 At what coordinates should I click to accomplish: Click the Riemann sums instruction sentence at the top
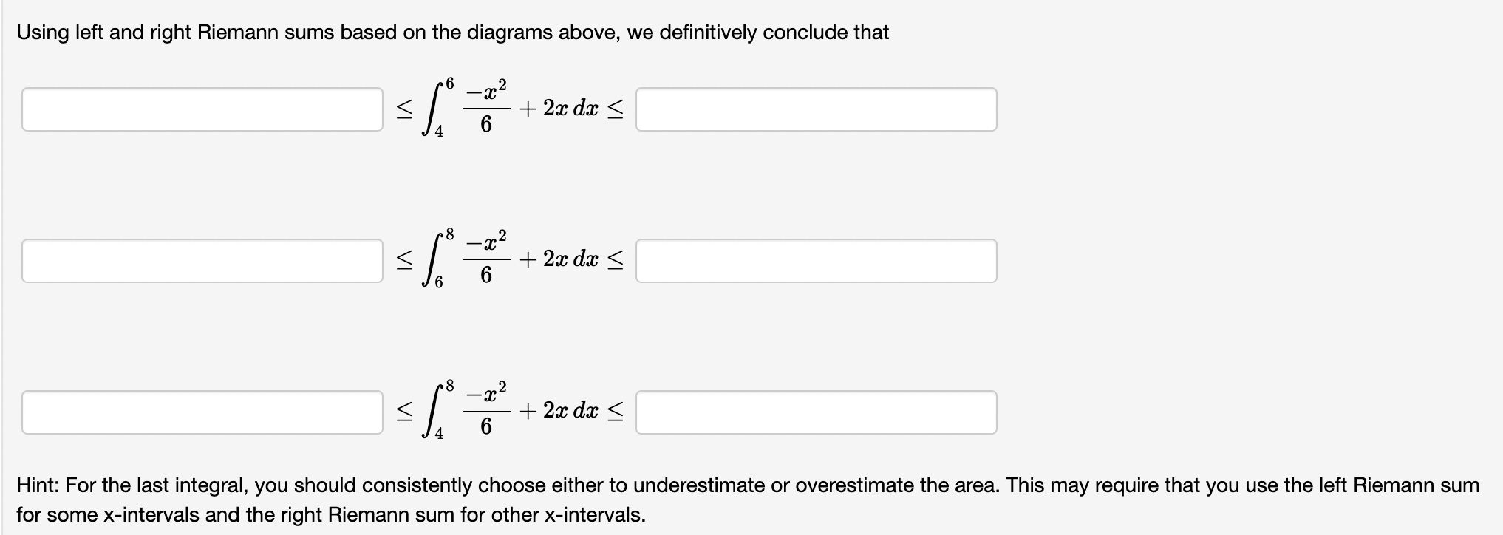tap(451, 32)
